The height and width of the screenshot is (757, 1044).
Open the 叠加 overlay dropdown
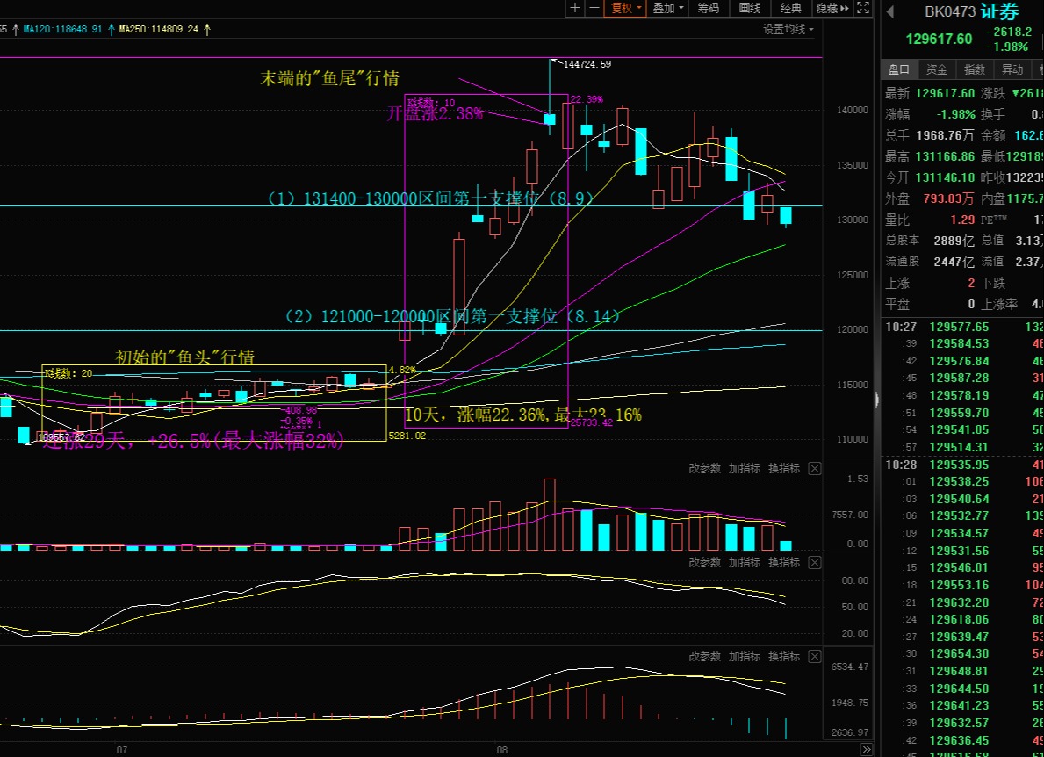coord(668,8)
